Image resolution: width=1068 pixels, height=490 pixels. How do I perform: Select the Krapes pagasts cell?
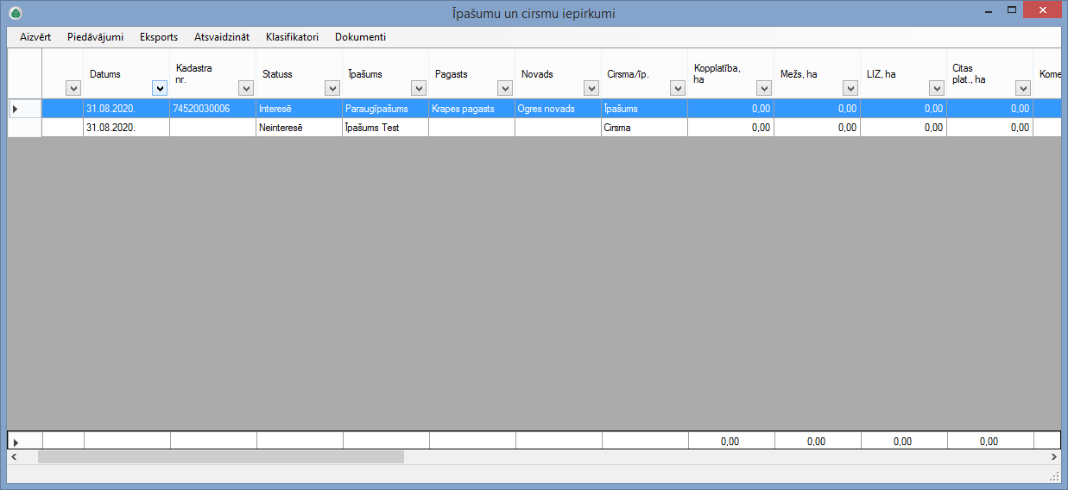pyautogui.click(x=471, y=109)
